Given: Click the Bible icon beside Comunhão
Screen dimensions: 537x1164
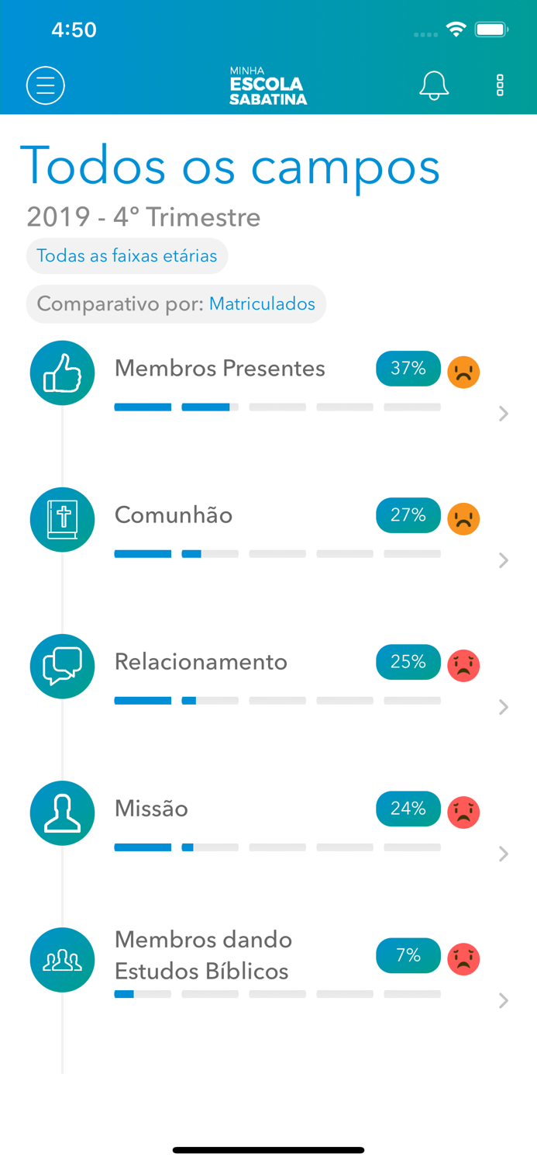Looking at the screenshot, I should [62, 519].
